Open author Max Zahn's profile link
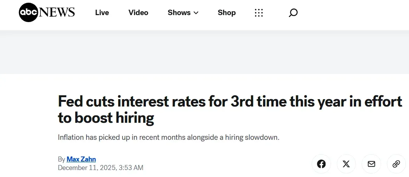 pos(81,159)
